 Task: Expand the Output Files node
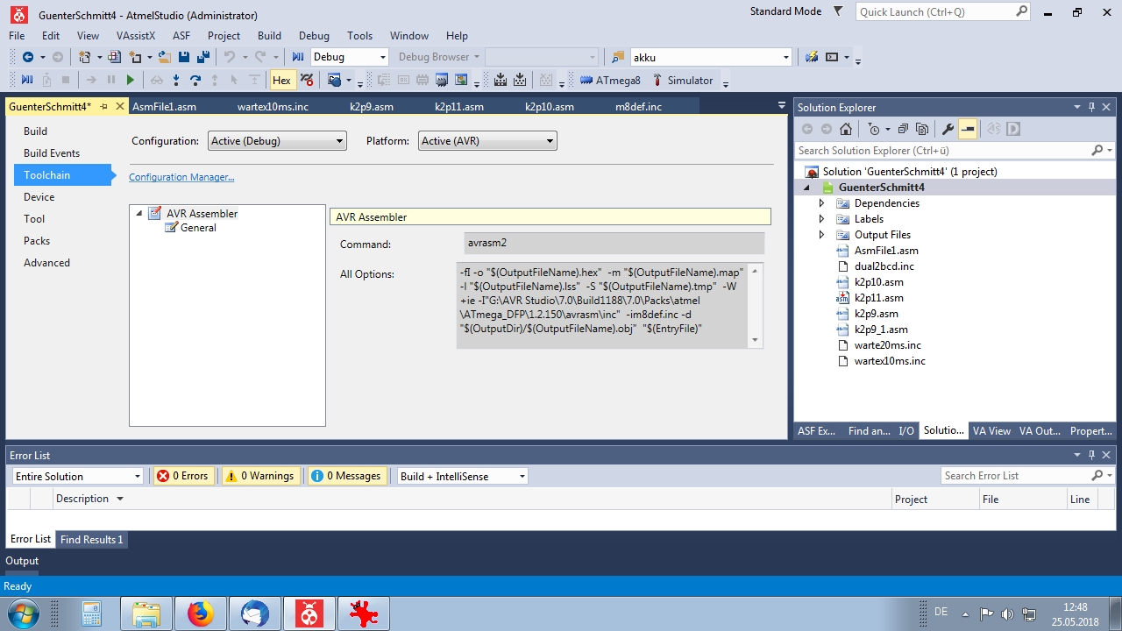click(x=821, y=235)
